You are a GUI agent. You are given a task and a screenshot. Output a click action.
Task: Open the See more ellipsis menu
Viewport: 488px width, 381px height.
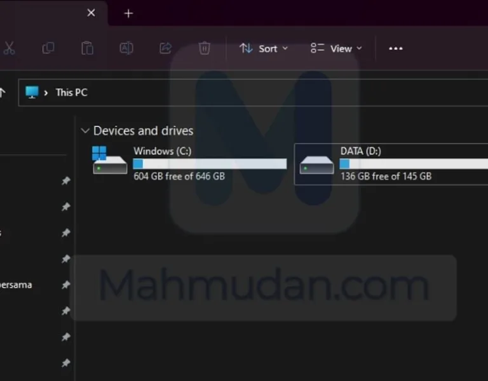click(396, 48)
